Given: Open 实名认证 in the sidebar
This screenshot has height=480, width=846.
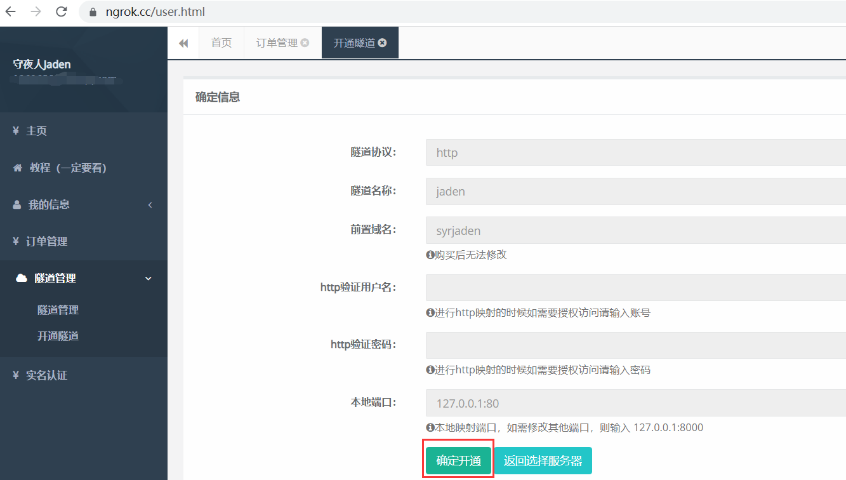Looking at the screenshot, I should tap(46, 375).
